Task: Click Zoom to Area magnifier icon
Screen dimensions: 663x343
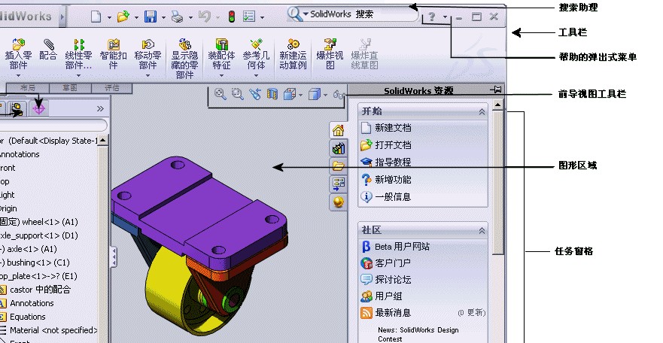Action: (x=238, y=94)
